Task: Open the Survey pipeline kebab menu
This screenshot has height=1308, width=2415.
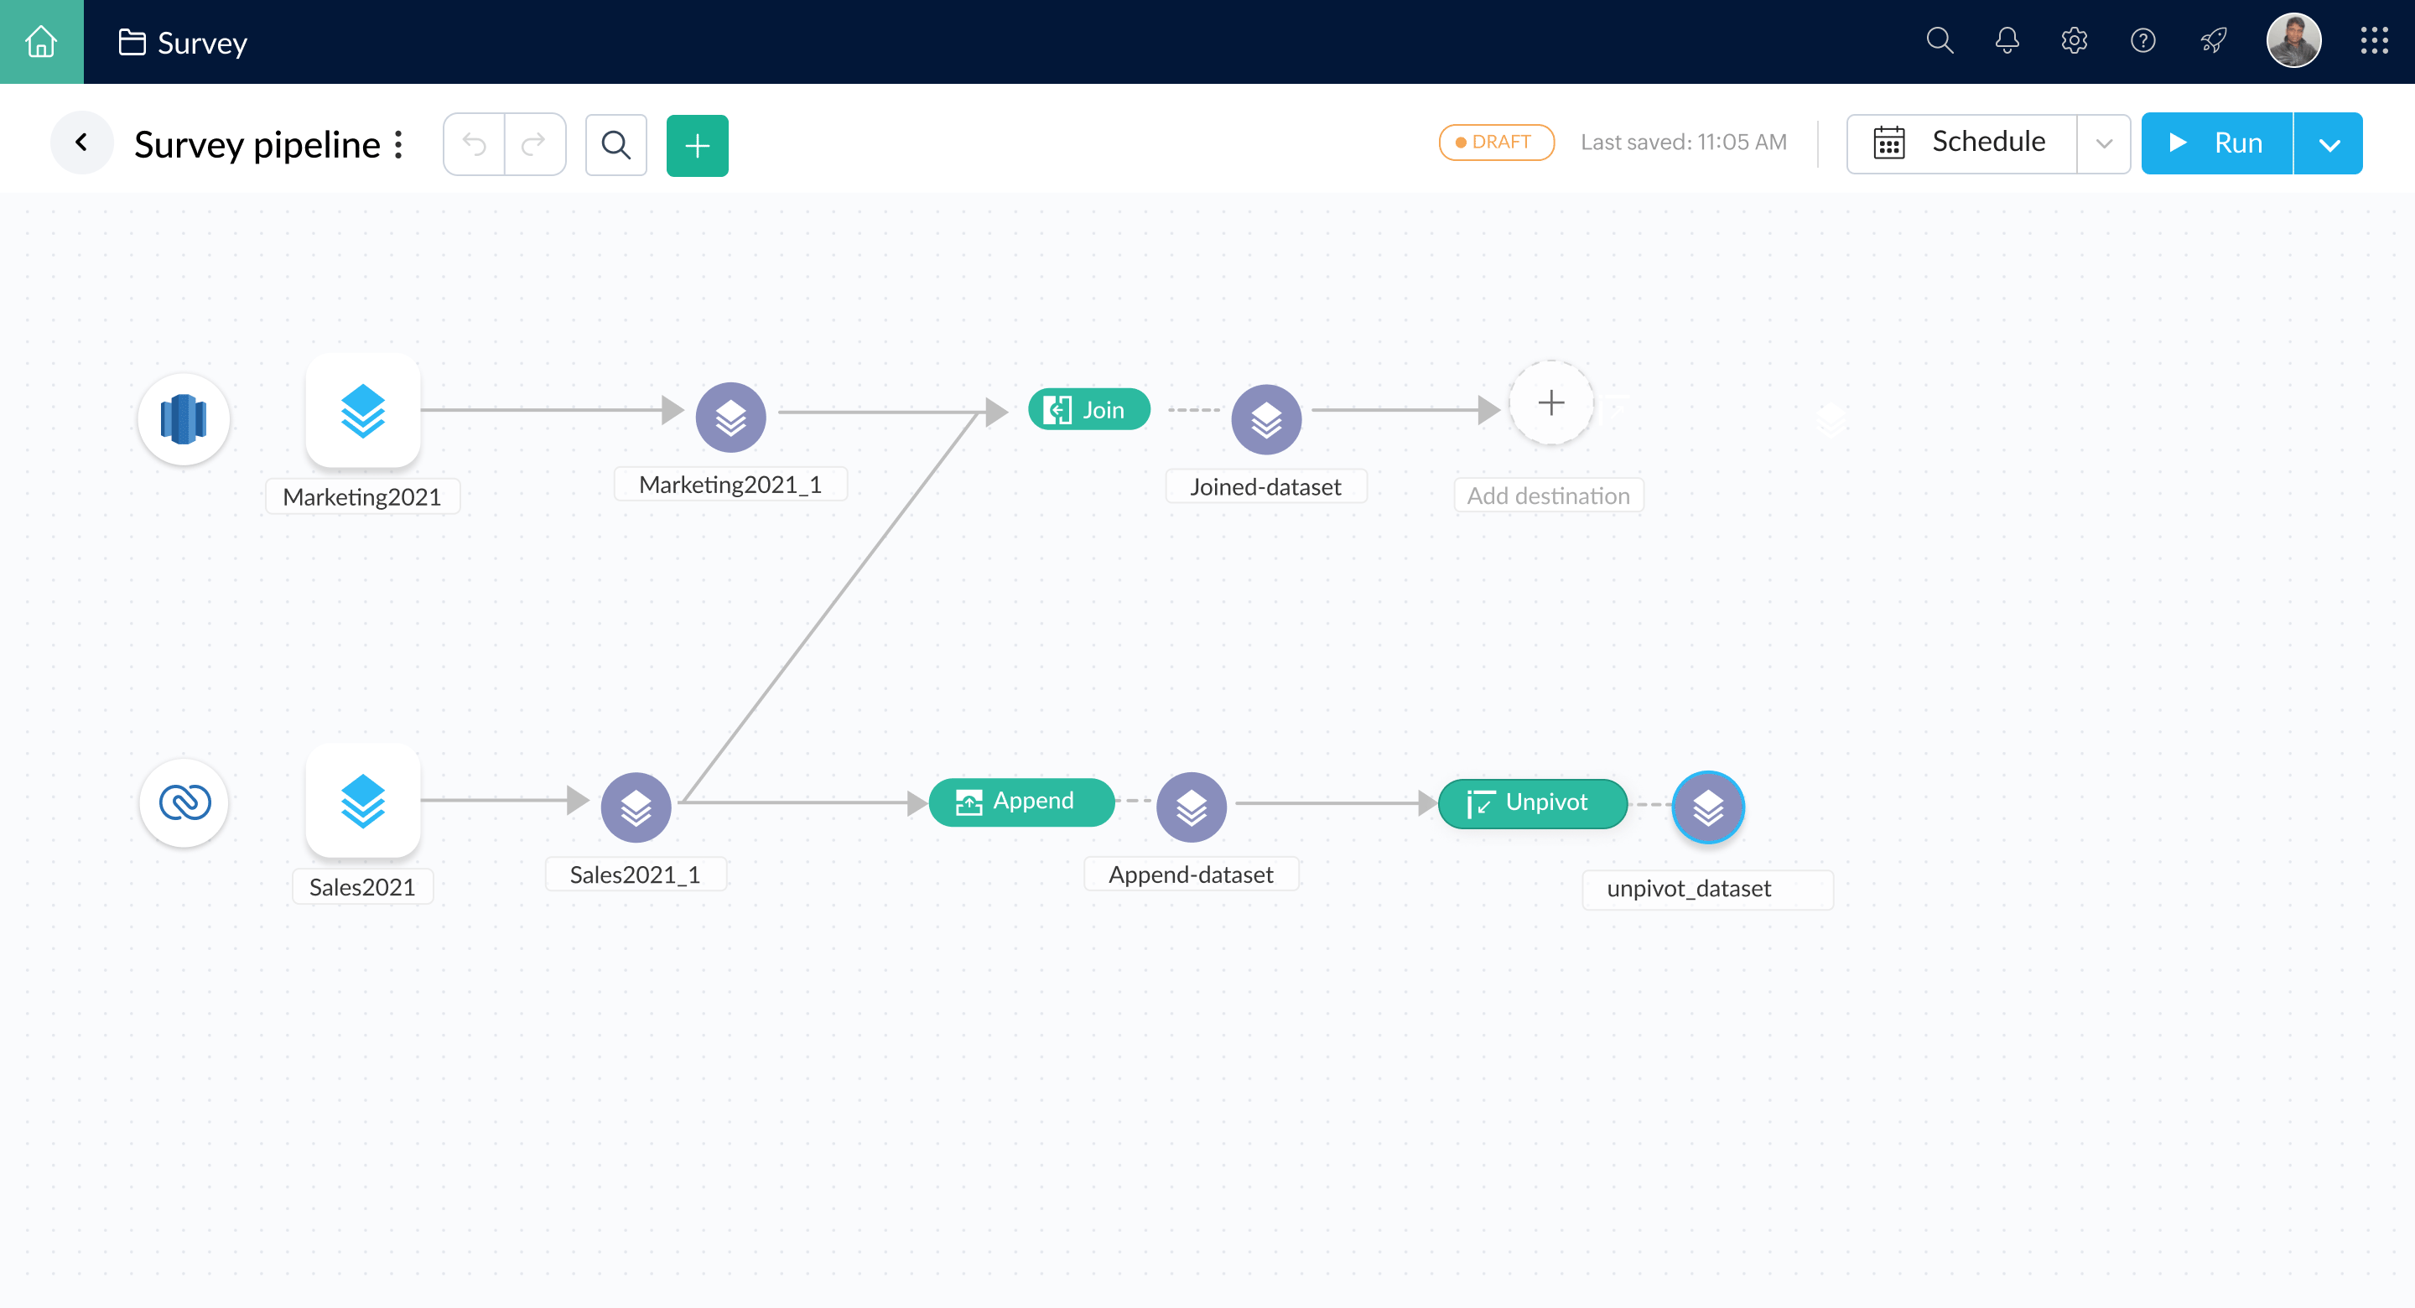Action: pos(398,143)
